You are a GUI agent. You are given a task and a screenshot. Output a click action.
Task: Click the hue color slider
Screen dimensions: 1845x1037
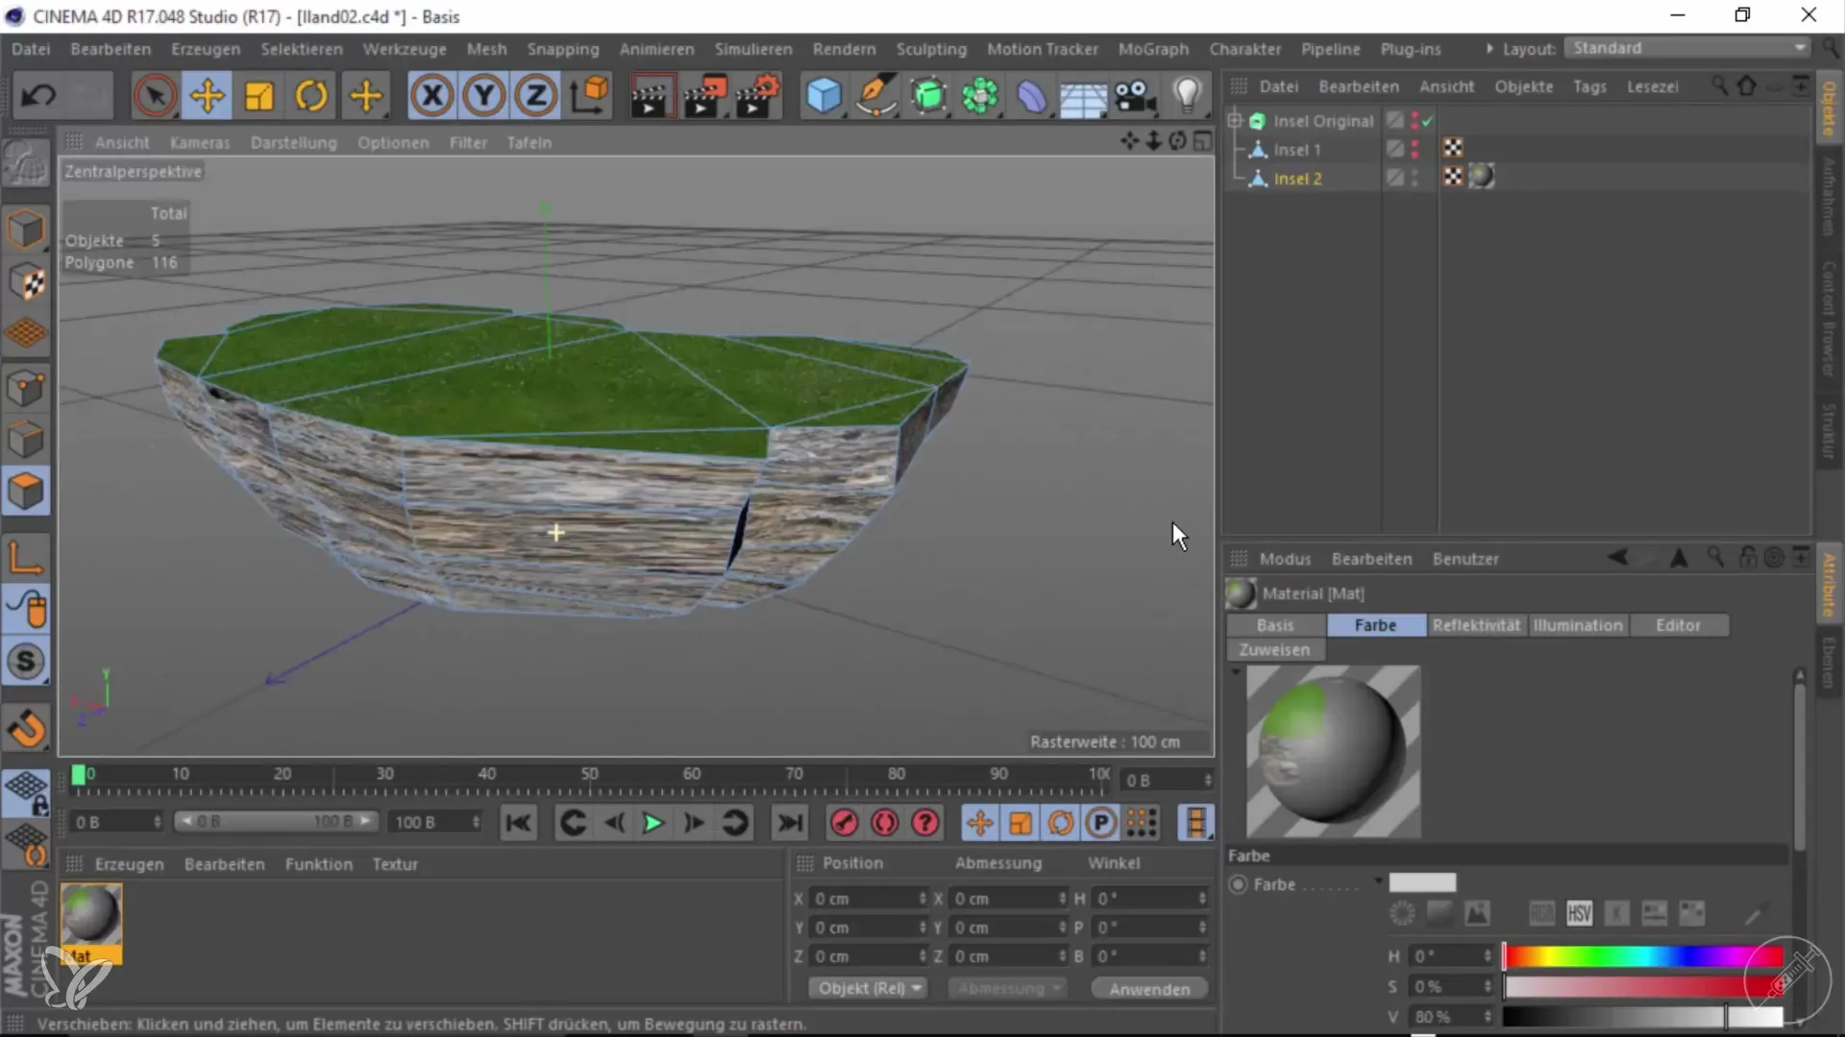point(1643,956)
